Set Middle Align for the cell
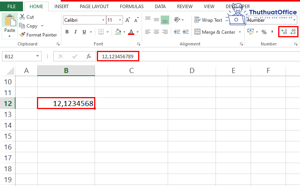Image resolution: width=300 pixels, height=186 pixels. tap(156, 20)
